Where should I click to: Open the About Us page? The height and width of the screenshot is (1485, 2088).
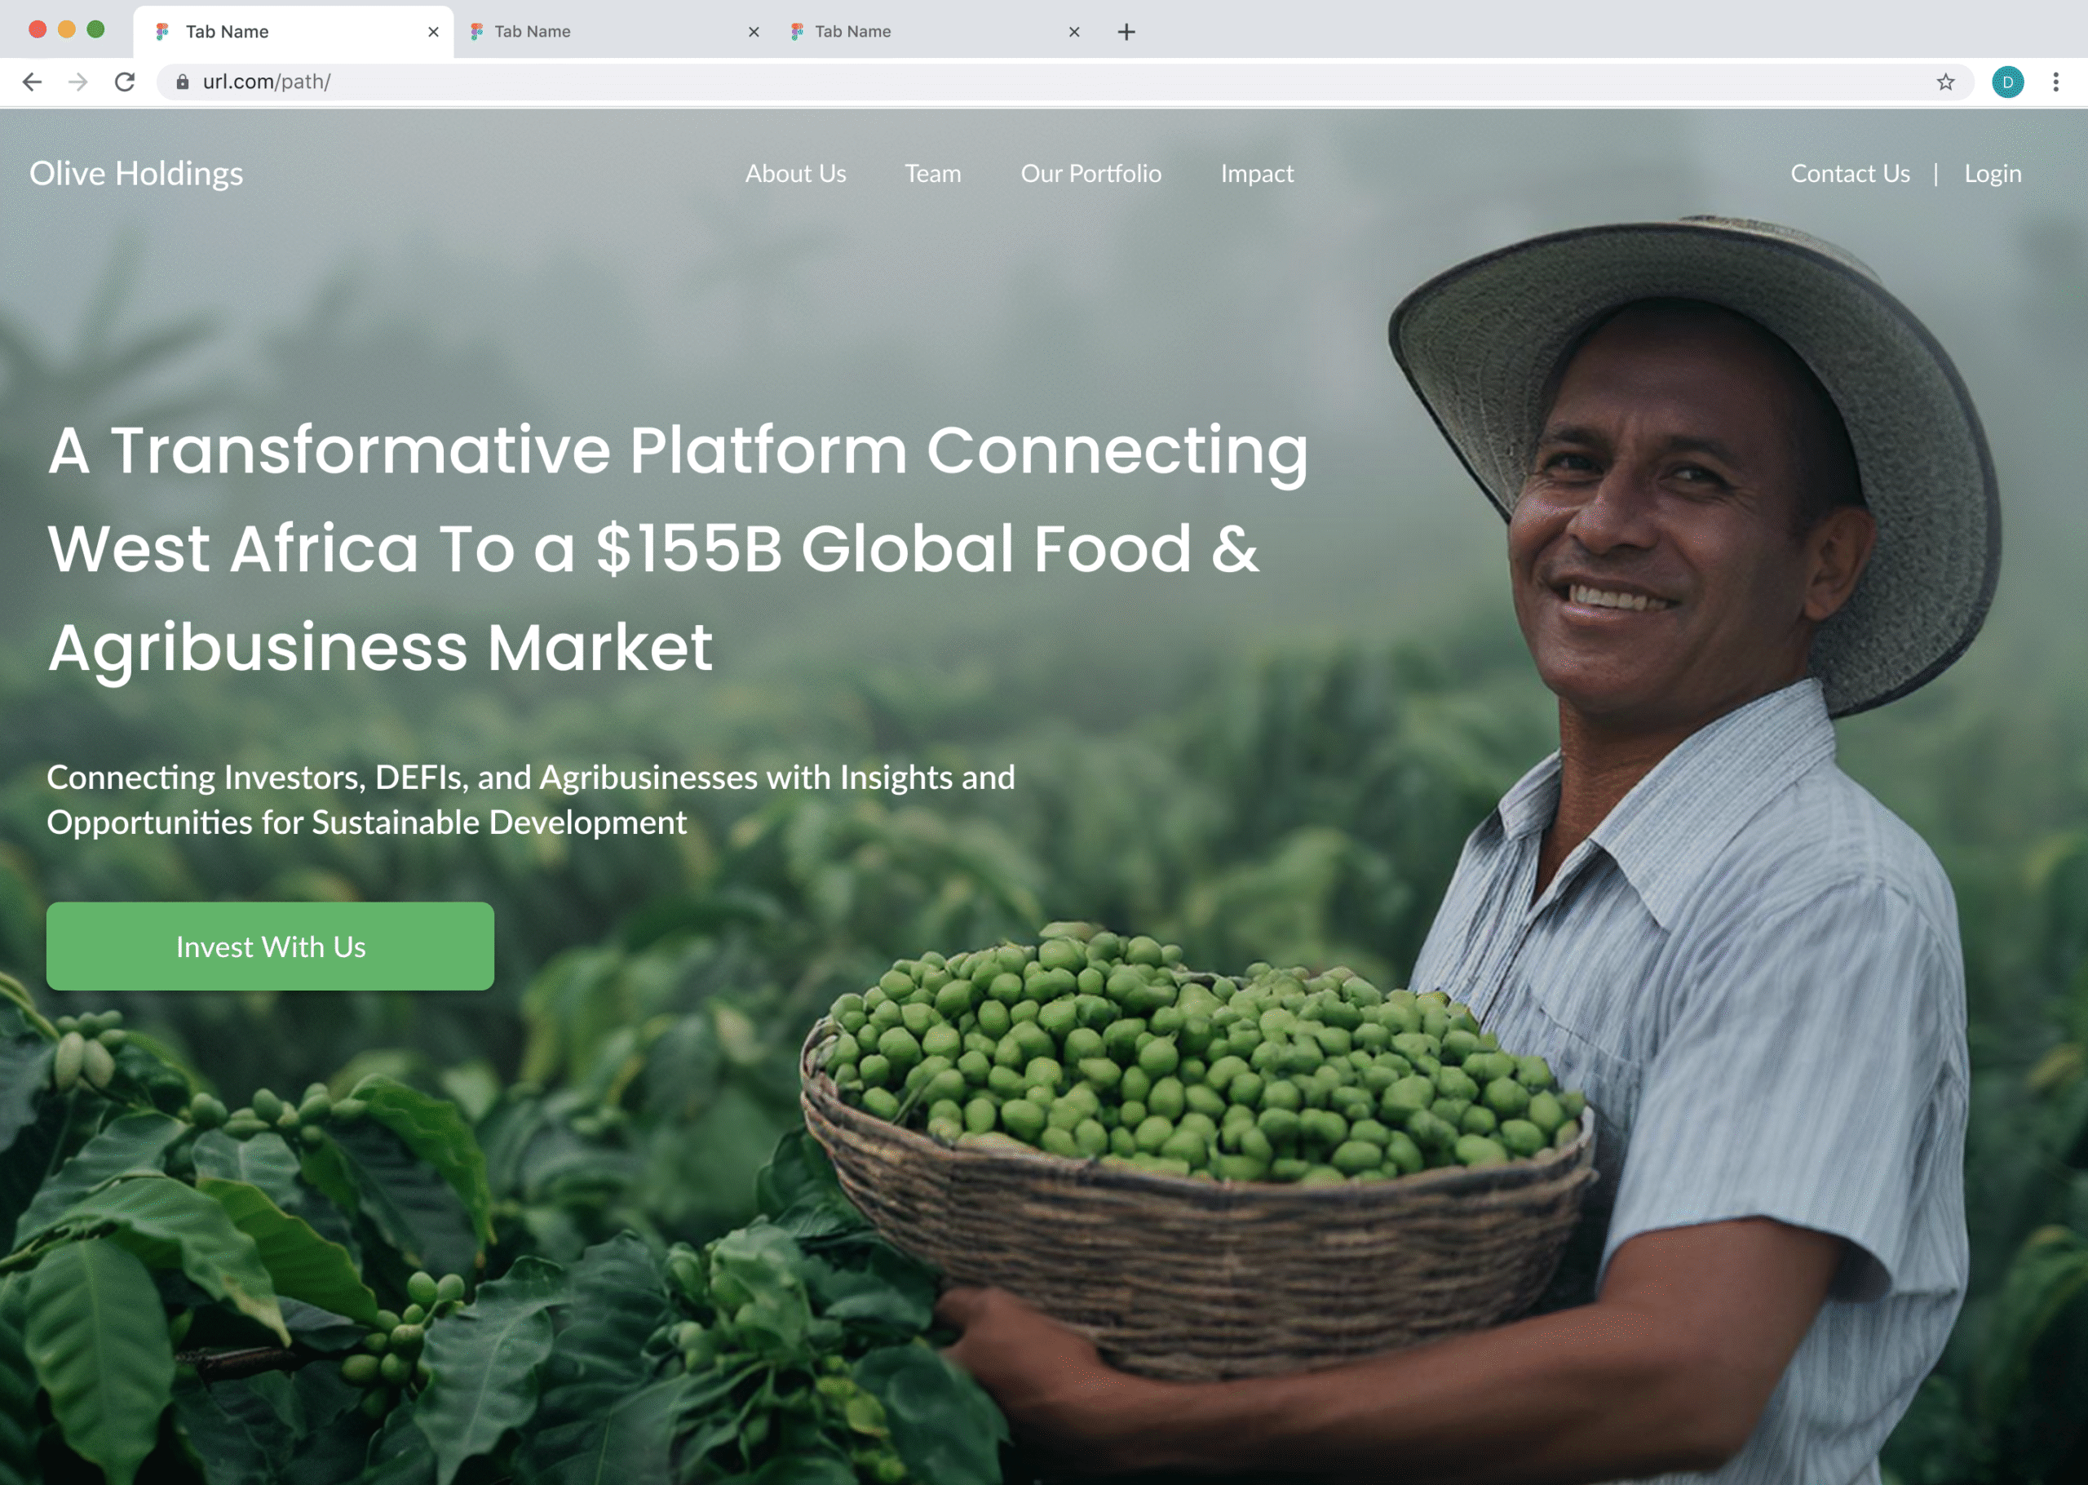click(796, 174)
